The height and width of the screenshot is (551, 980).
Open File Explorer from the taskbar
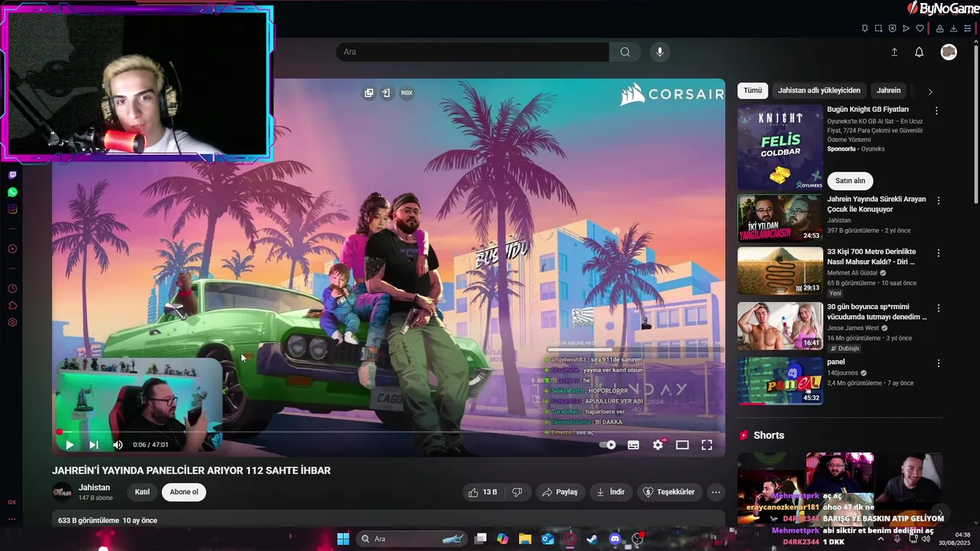[x=525, y=539]
